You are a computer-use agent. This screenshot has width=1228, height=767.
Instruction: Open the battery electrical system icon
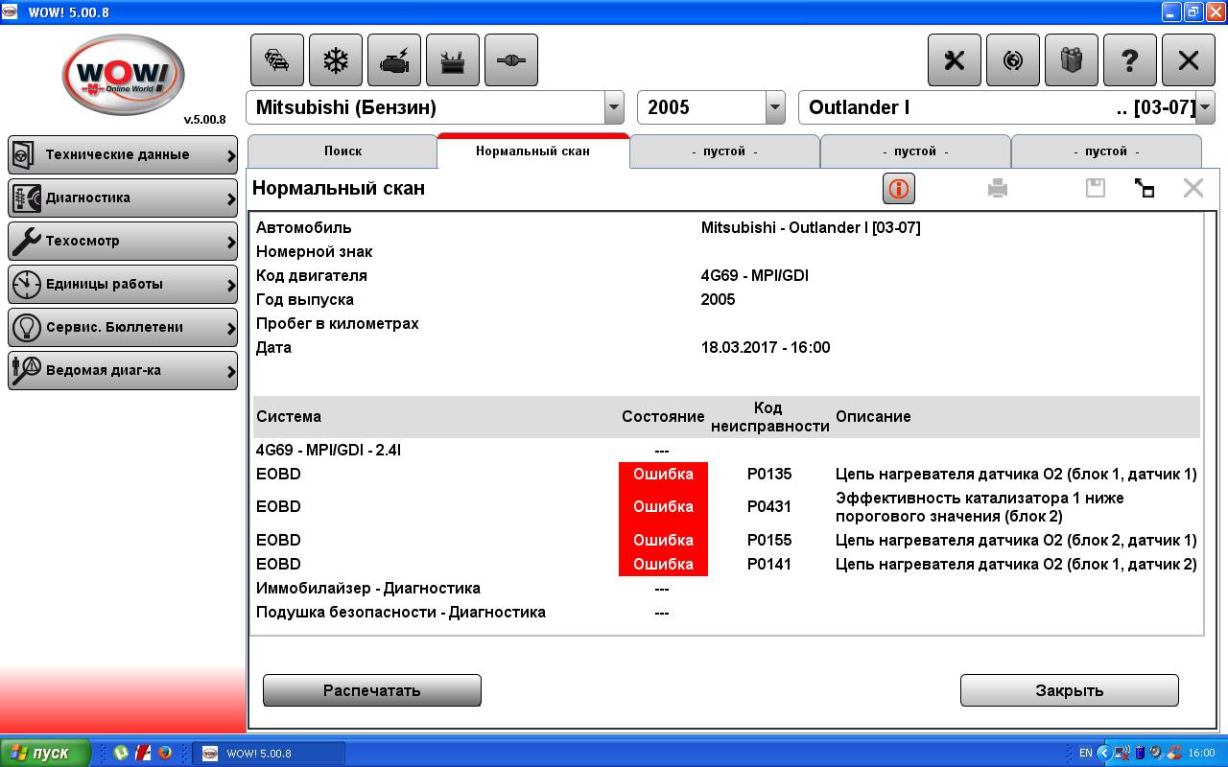point(453,60)
